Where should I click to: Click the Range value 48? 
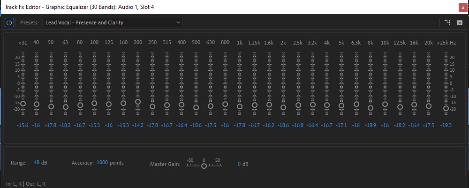37,163
